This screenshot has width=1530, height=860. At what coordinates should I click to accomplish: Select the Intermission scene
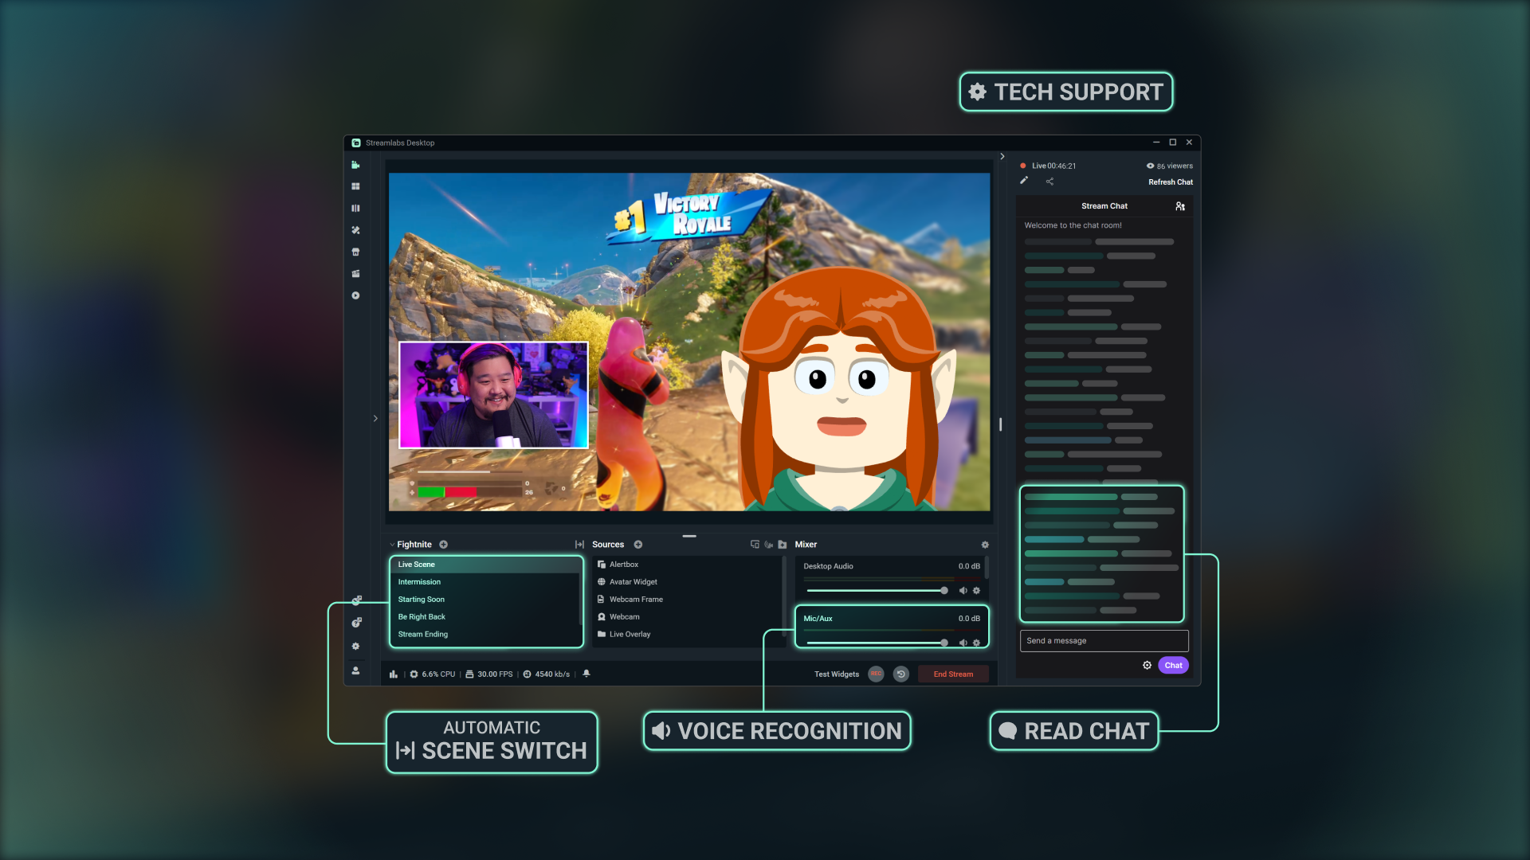(486, 582)
